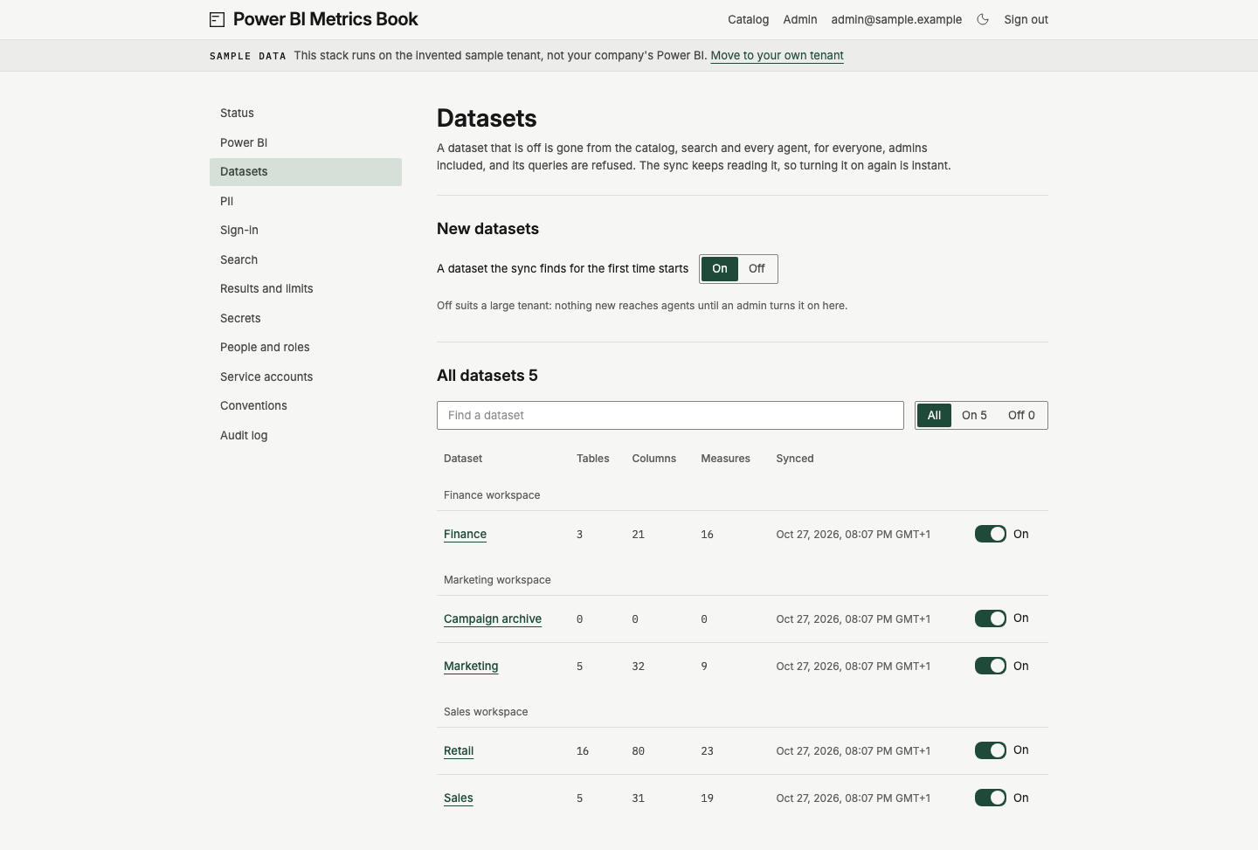The image size is (1258, 850).
Task: Toggle the Sales dataset switch
Action: pos(991,798)
